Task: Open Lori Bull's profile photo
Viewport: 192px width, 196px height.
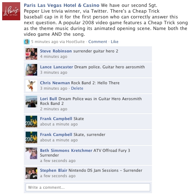Action: coord(31,102)
